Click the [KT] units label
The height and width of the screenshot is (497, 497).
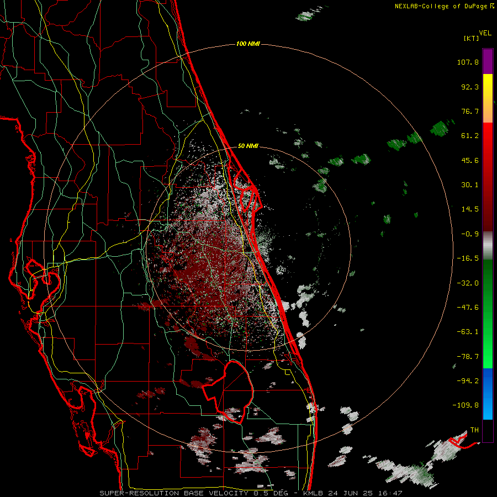click(472, 38)
